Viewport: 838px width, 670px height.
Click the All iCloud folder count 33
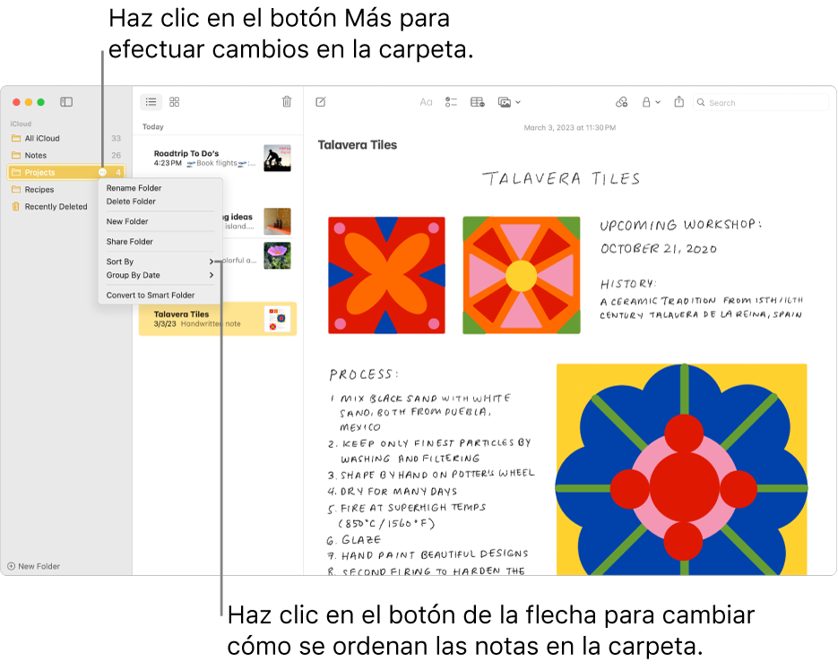[116, 138]
